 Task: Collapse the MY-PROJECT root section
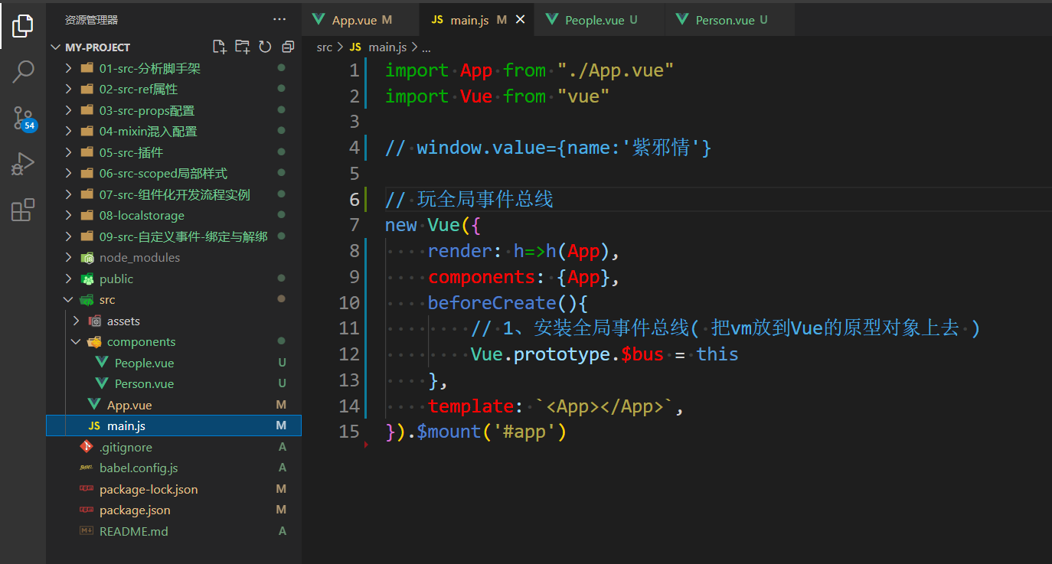[97, 47]
